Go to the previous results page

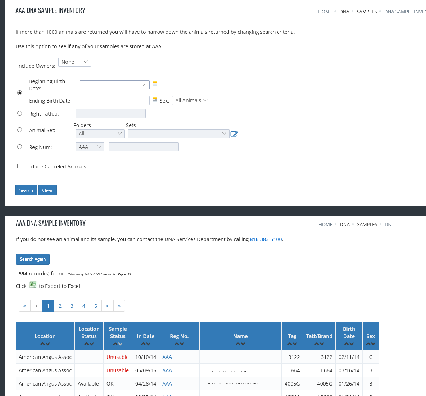point(36,306)
